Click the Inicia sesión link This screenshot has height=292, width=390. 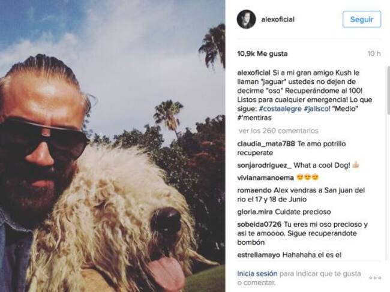(x=257, y=273)
